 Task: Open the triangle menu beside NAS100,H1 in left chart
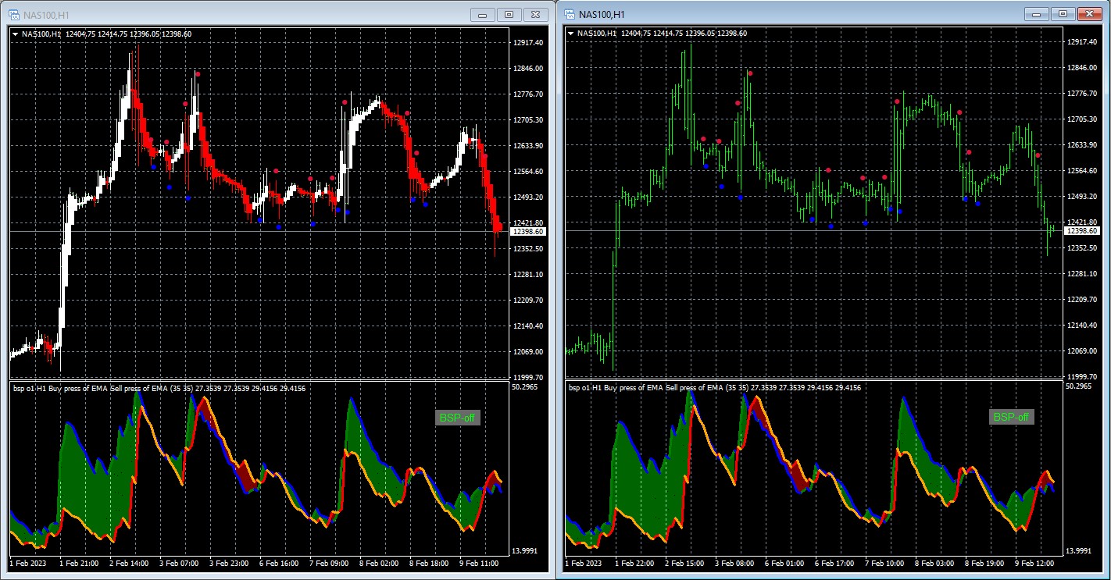(x=15, y=34)
